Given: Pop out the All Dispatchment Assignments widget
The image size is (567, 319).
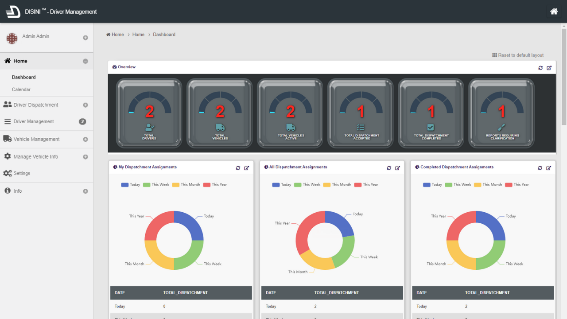Looking at the screenshot, I should 397,168.
